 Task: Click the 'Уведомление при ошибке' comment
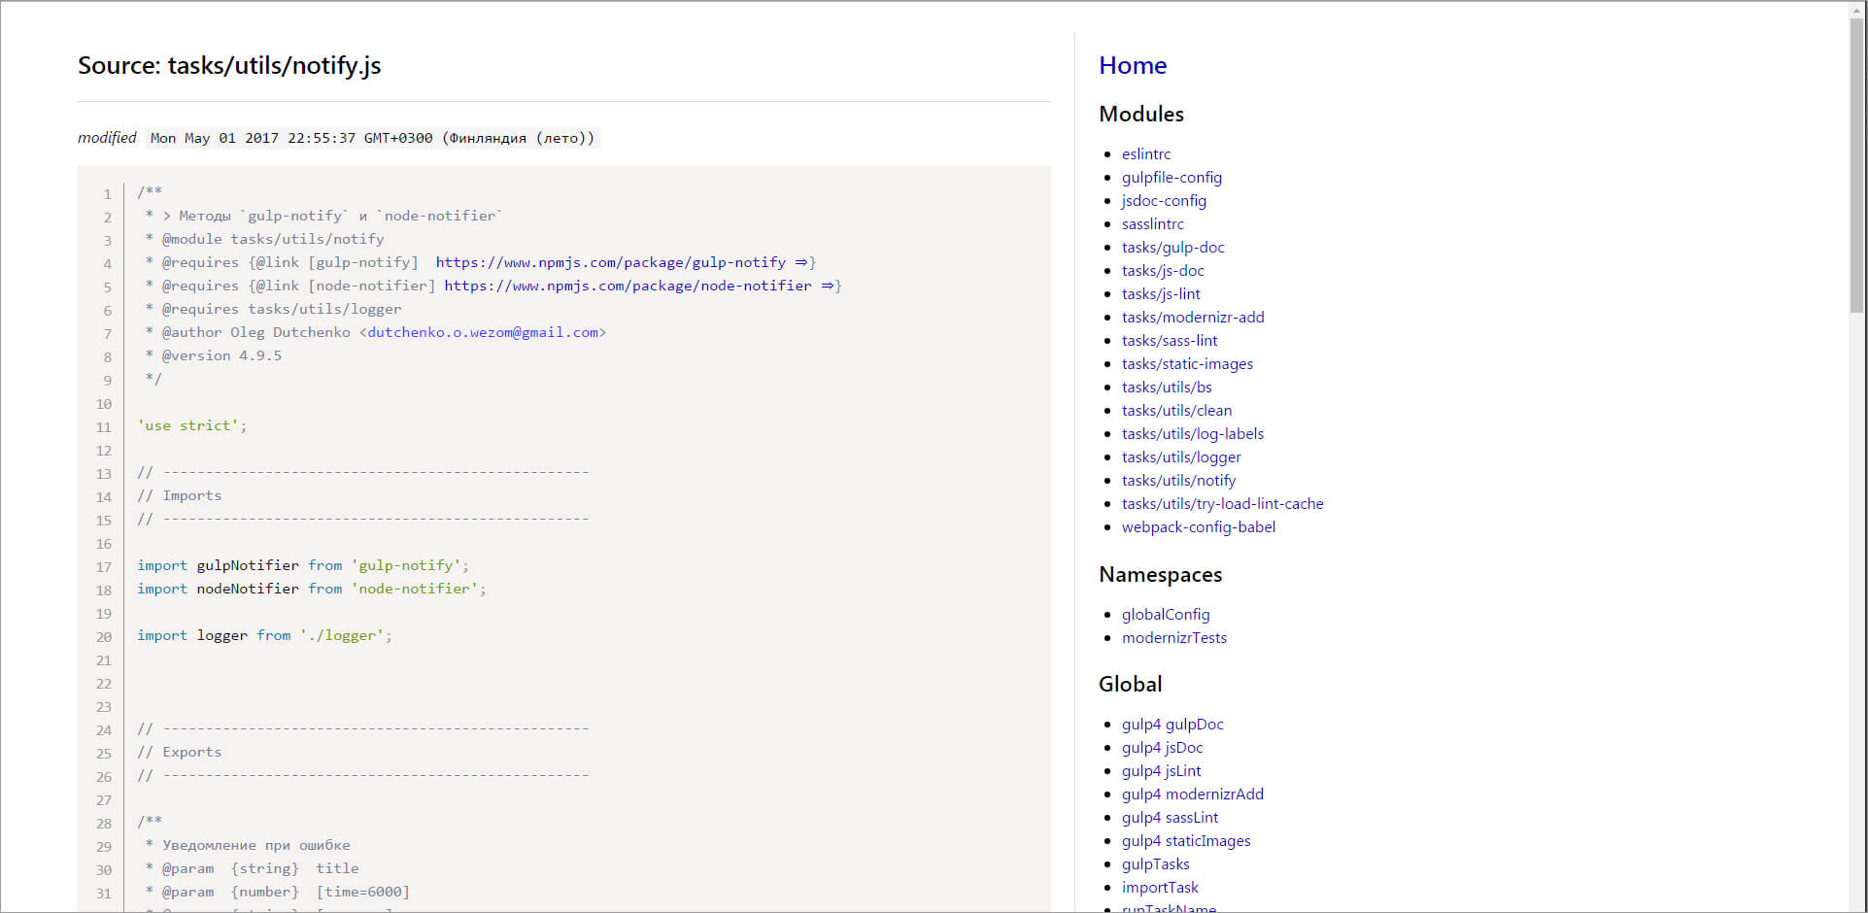coord(256,845)
